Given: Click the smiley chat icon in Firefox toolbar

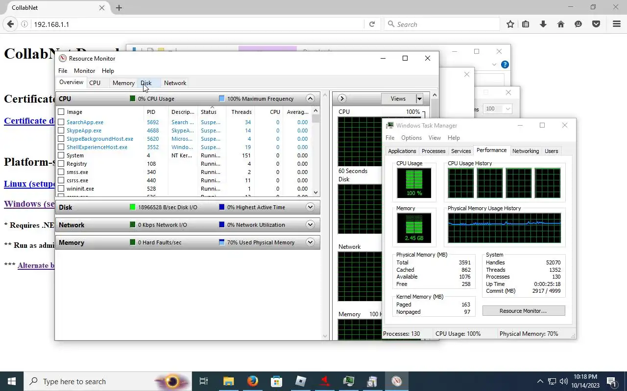Looking at the screenshot, I should (579, 24).
